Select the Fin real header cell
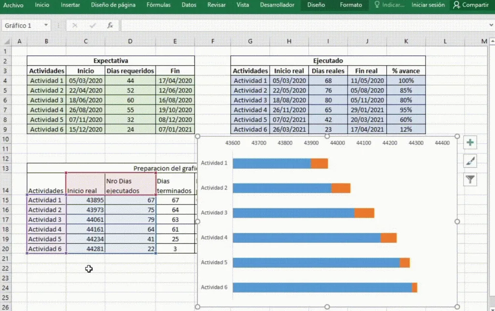Image resolution: width=495 pixels, height=311 pixels. pyautogui.click(x=367, y=71)
